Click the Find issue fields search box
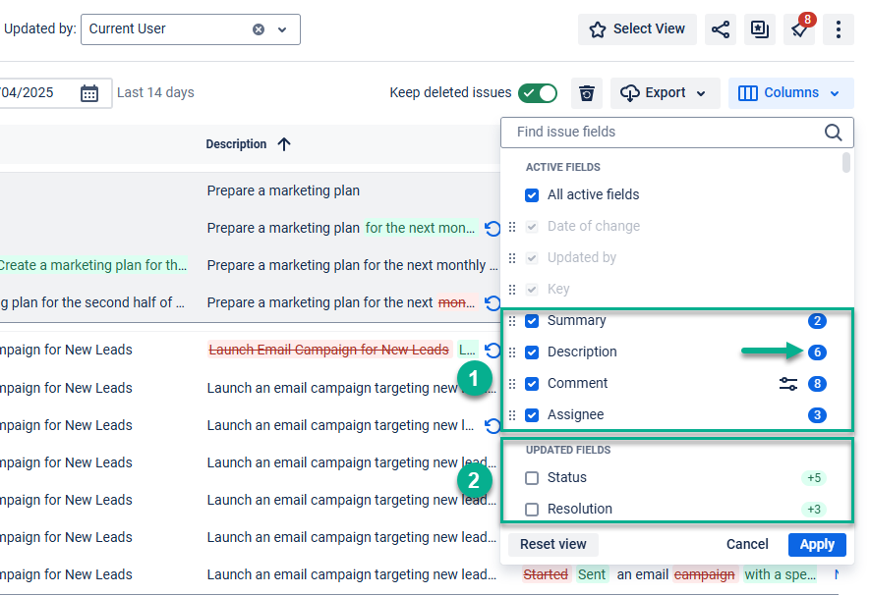870x596 pixels. point(664,133)
